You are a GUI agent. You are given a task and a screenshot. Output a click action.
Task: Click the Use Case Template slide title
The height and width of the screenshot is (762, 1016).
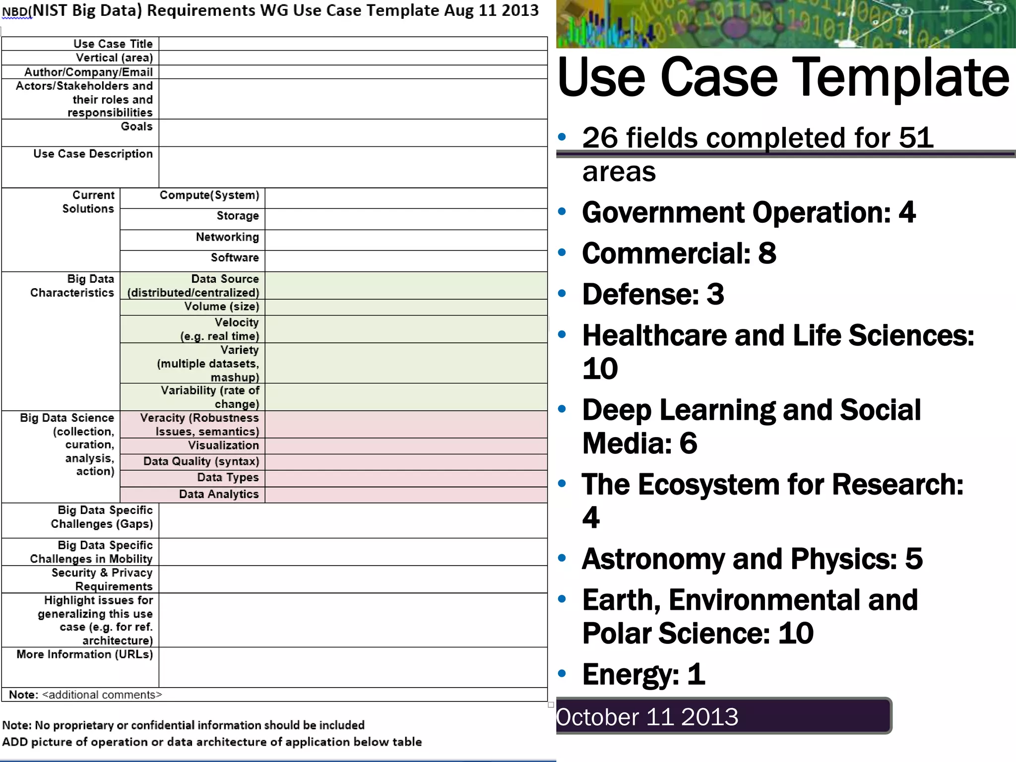pos(783,77)
